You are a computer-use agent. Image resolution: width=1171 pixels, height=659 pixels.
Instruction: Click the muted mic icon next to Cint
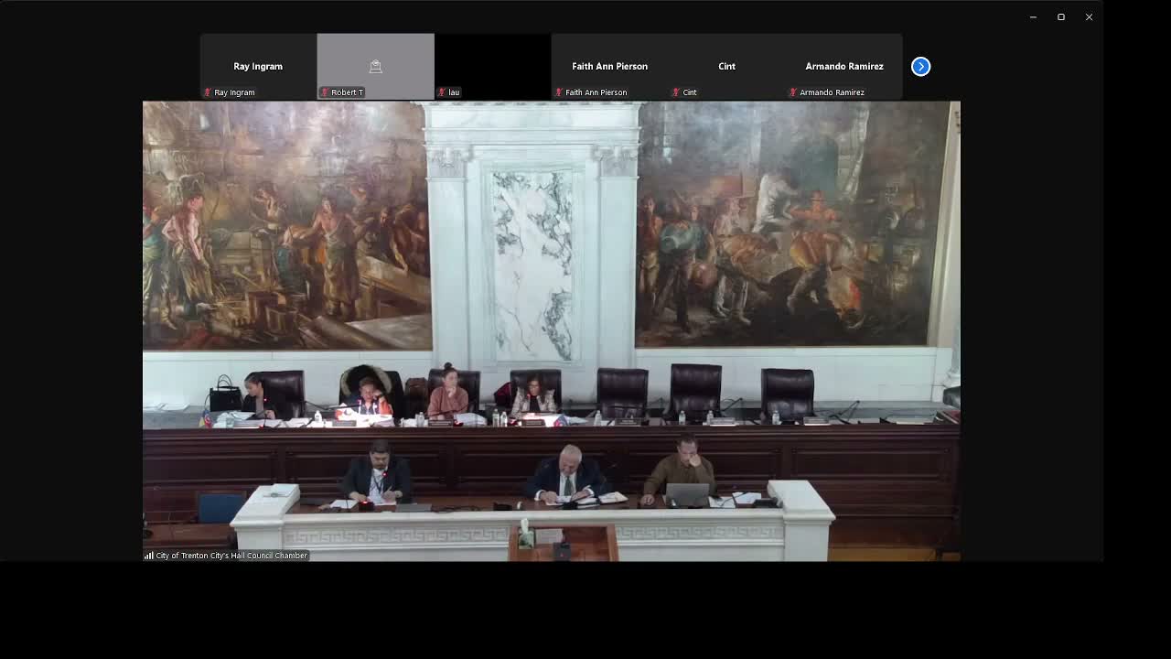pos(675,92)
